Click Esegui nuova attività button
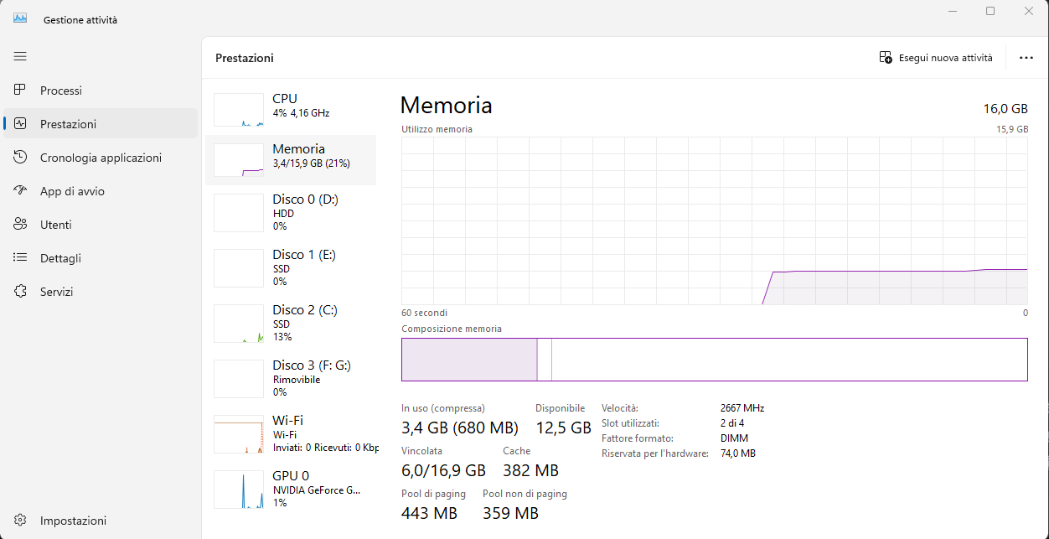The width and height of the screenshot is (1049, 539). (936, 58)
